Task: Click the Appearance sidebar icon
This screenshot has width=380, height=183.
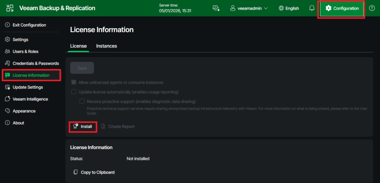Action: click(x=7, y=111)
